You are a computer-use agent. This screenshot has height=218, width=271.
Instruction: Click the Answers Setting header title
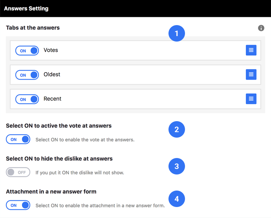coord(26,9)
